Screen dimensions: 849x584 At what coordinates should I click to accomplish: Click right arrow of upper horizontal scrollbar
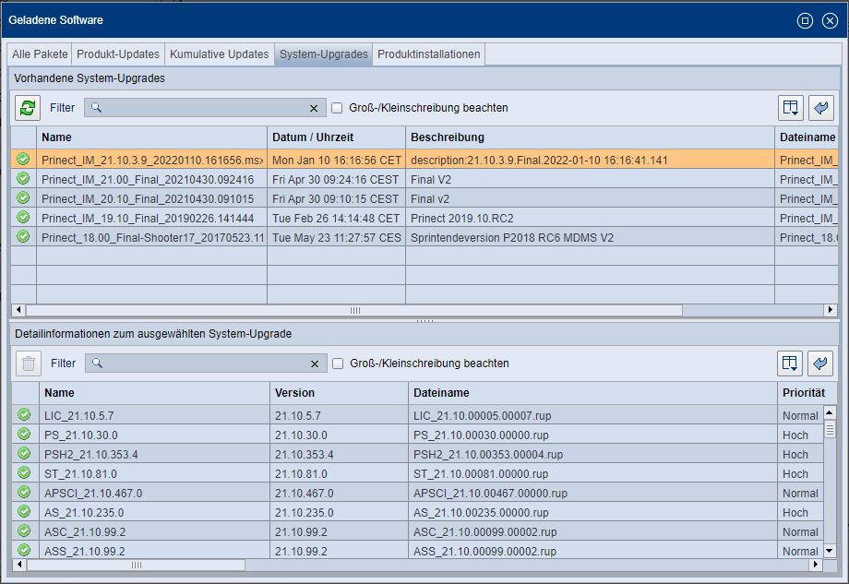click(x=830, y=310)
